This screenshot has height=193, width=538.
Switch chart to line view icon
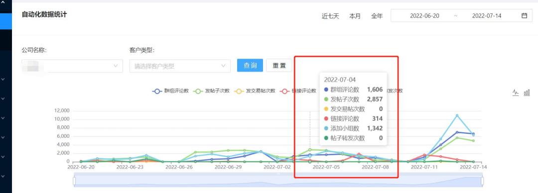(516, 92)
